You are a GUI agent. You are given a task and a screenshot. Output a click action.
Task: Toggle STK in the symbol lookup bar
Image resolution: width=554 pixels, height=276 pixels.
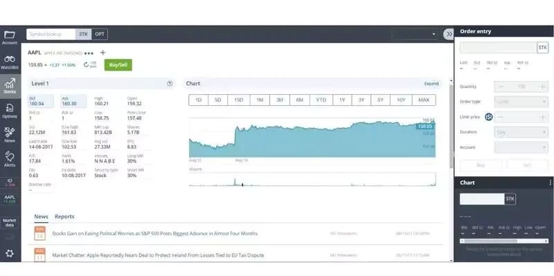point(83,34)
